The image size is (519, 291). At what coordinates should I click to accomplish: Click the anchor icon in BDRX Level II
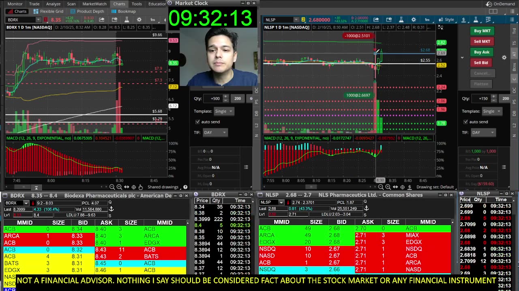point(111,209)
